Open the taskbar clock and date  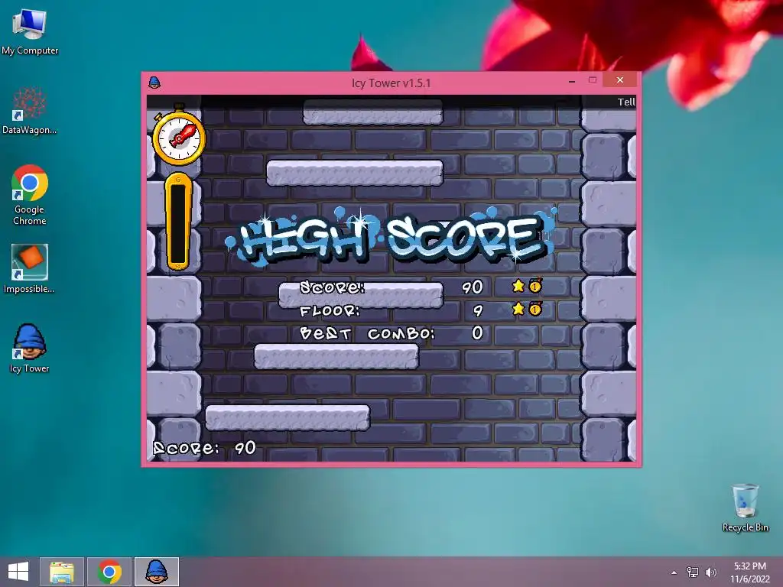749,572
